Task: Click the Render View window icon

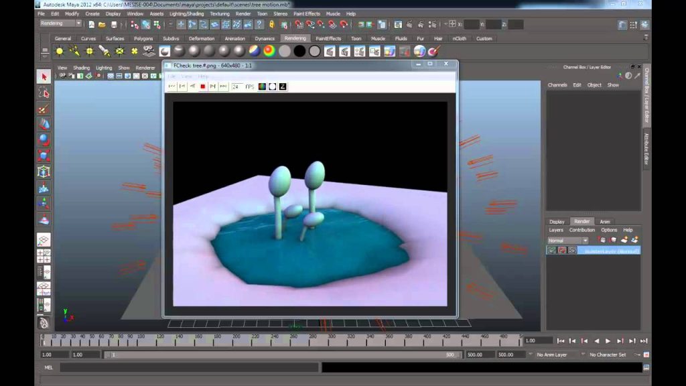Action: point(398,25)
